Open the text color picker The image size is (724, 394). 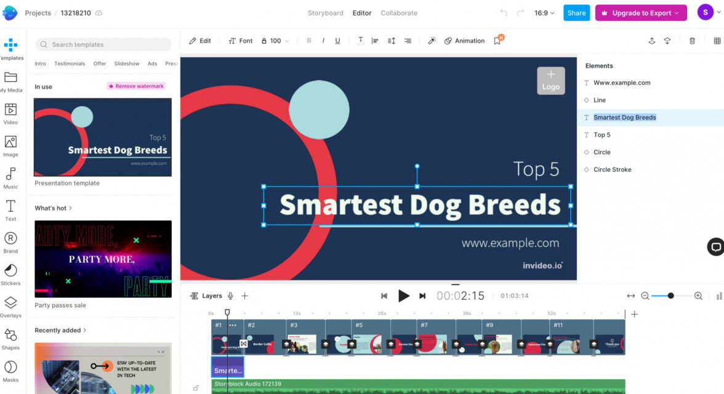pos(361,41)
